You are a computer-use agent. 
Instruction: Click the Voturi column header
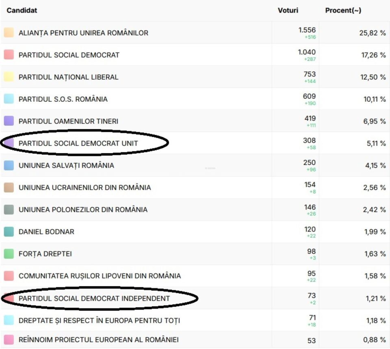[x=288, y=11]
